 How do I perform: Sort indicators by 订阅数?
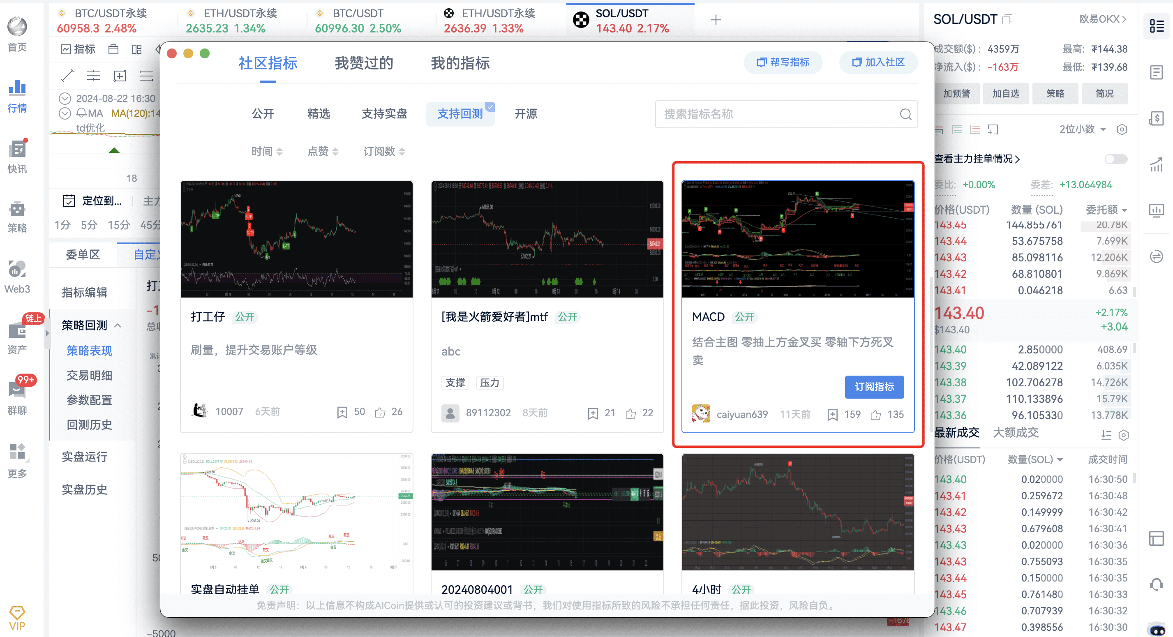click(384, 151)
